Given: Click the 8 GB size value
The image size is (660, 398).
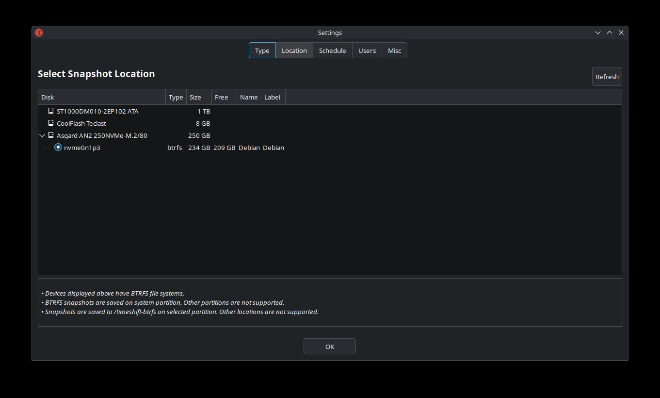Looking at the screenshot, I should point(203,123).
